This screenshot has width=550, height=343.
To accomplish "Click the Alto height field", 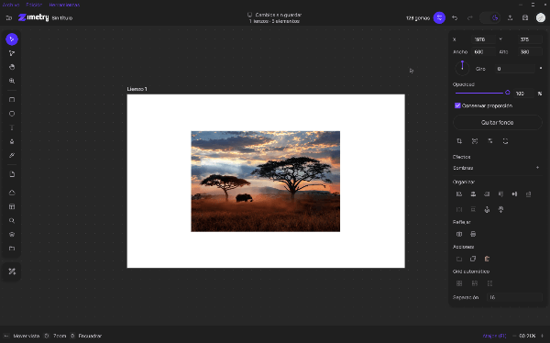I will (x=530, y=52).
